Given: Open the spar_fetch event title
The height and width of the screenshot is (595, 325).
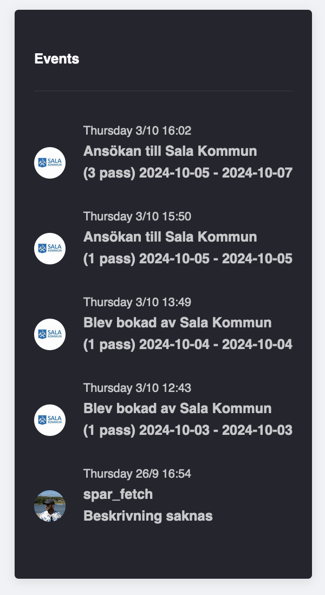Looking at the screenshot, I should (x=118, y=494).
